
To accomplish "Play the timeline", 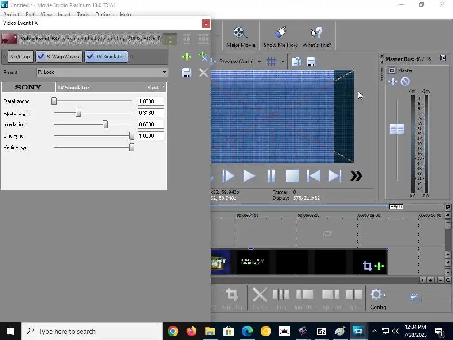I will coord(249,176).
